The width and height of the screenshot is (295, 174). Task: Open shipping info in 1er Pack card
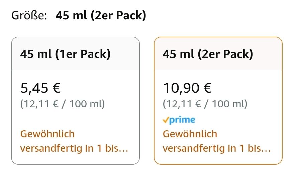74,141
